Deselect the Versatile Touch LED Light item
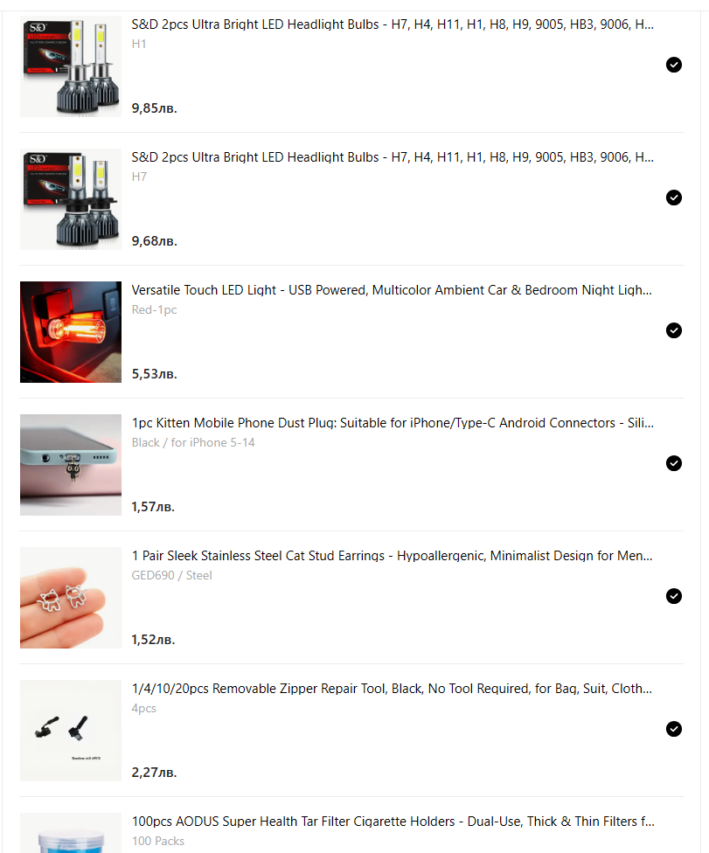The image size is (709, 853). [674, 330]
